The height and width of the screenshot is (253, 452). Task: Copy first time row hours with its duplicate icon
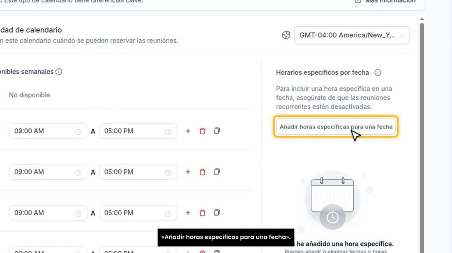[x=217, y=131]
